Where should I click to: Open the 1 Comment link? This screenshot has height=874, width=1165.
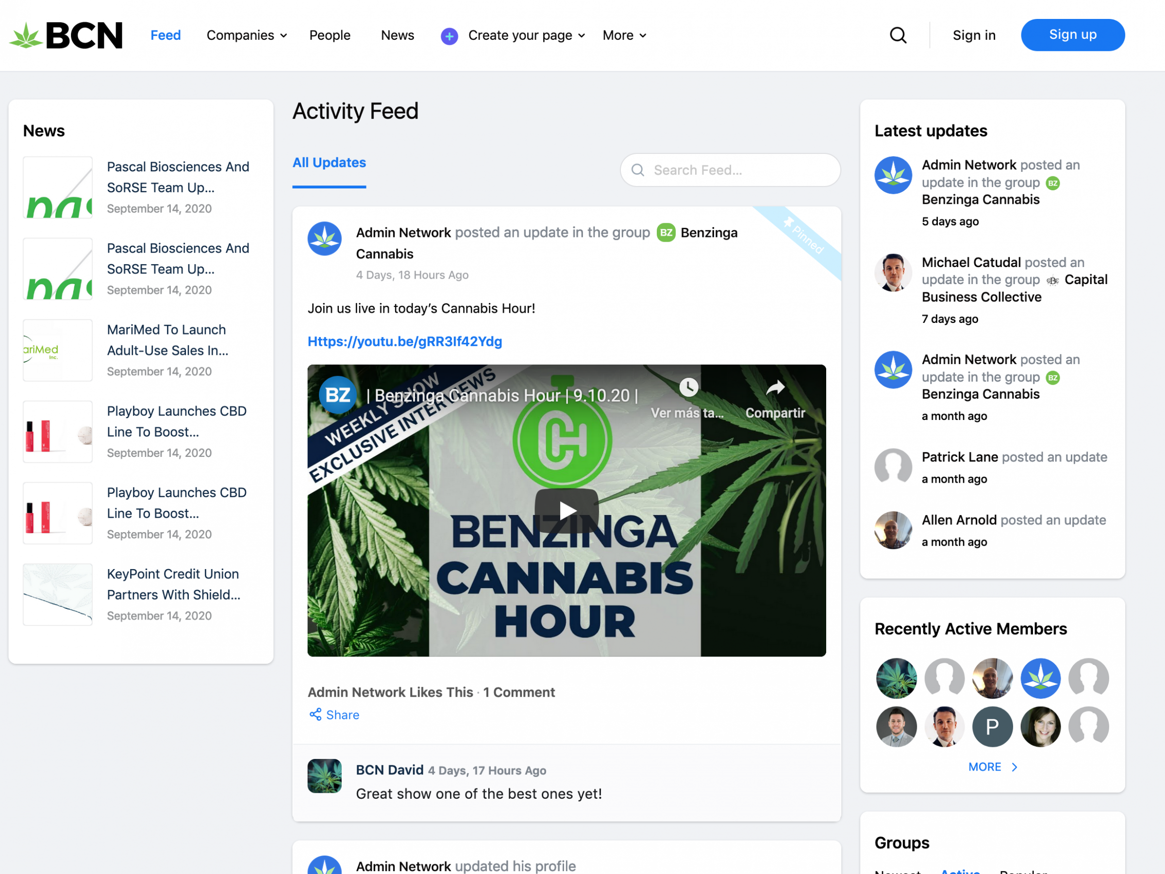[519, 692]
